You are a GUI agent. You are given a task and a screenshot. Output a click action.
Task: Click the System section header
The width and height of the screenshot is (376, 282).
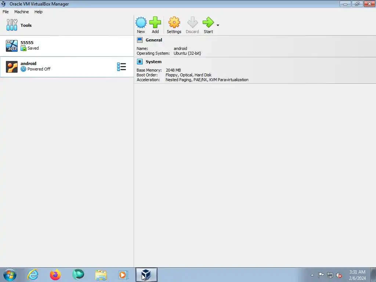pyautogui.click(x=153, y=62)
